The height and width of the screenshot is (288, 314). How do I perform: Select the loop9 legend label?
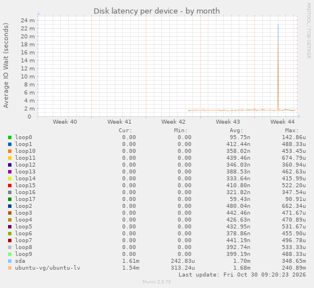pos(24,254)
